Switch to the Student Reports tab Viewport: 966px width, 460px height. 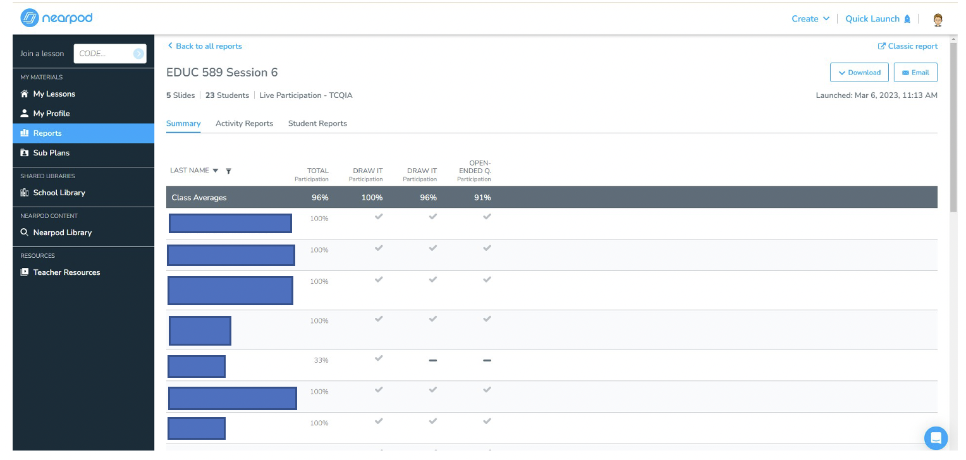(x=317, y=123)
